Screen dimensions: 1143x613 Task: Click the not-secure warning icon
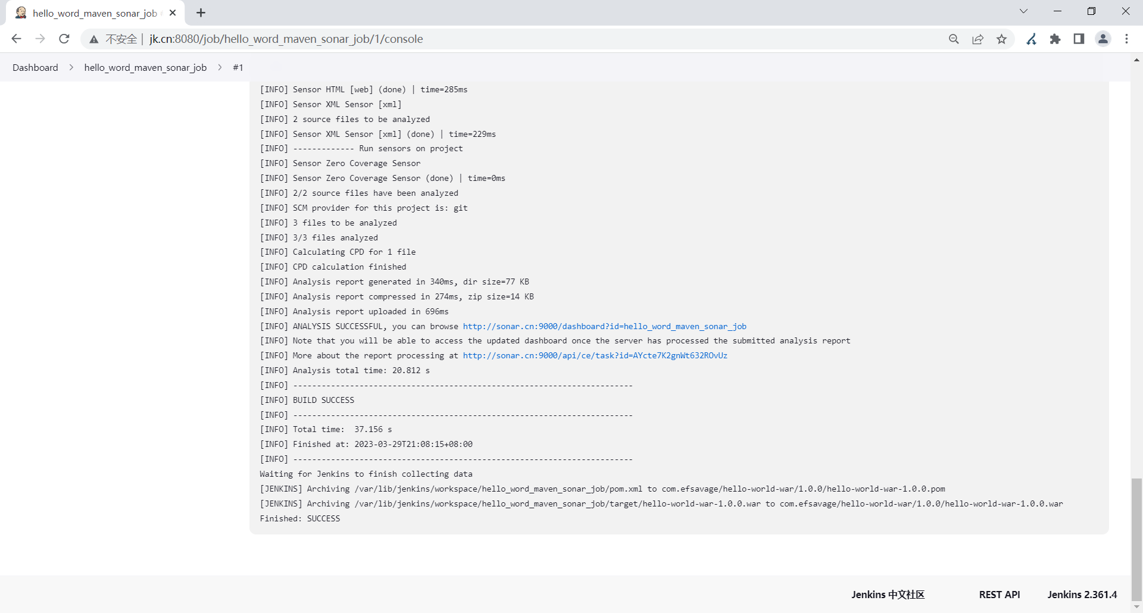(x=94, y=39)
